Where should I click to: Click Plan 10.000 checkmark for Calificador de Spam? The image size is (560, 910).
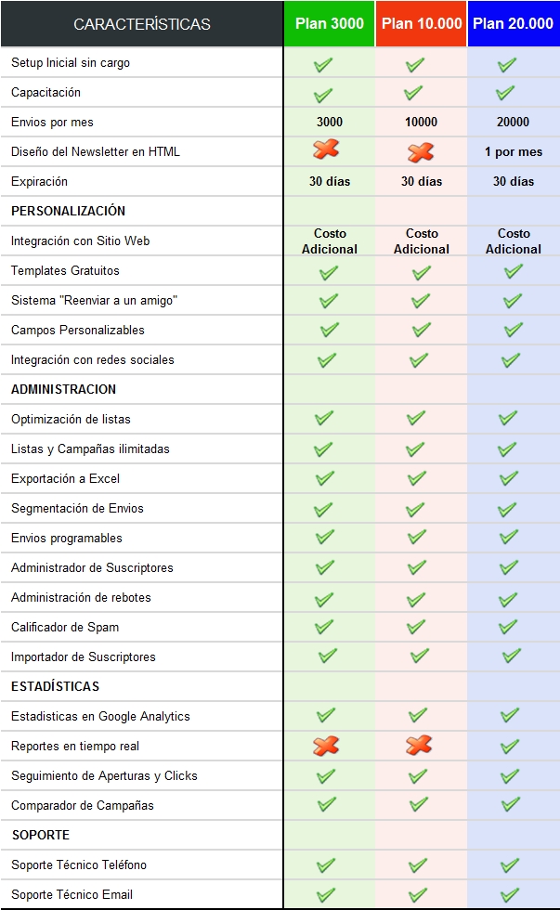pyautogui.click(x=415, y=627)
